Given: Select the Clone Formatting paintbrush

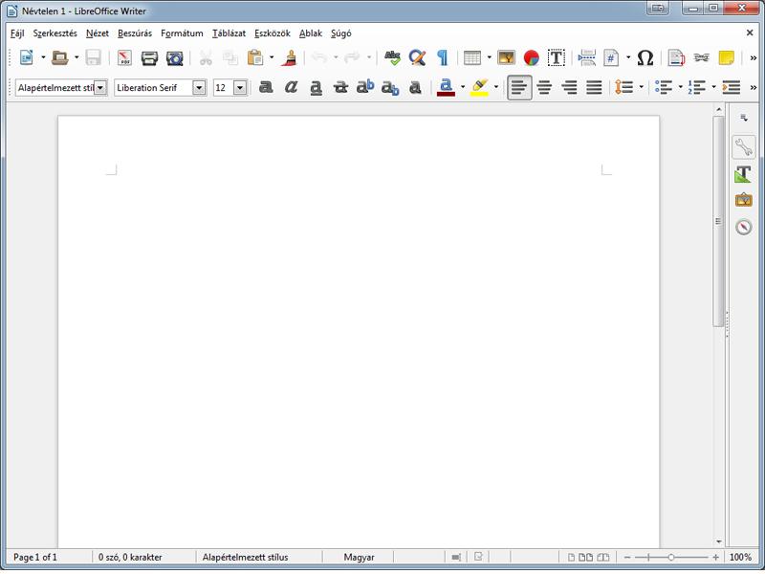Looking at the screenshot, I should point(290,57).
